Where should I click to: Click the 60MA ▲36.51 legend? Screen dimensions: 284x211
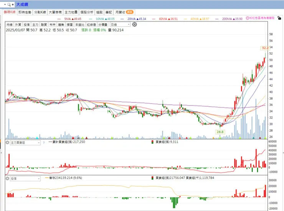[168, 19]
